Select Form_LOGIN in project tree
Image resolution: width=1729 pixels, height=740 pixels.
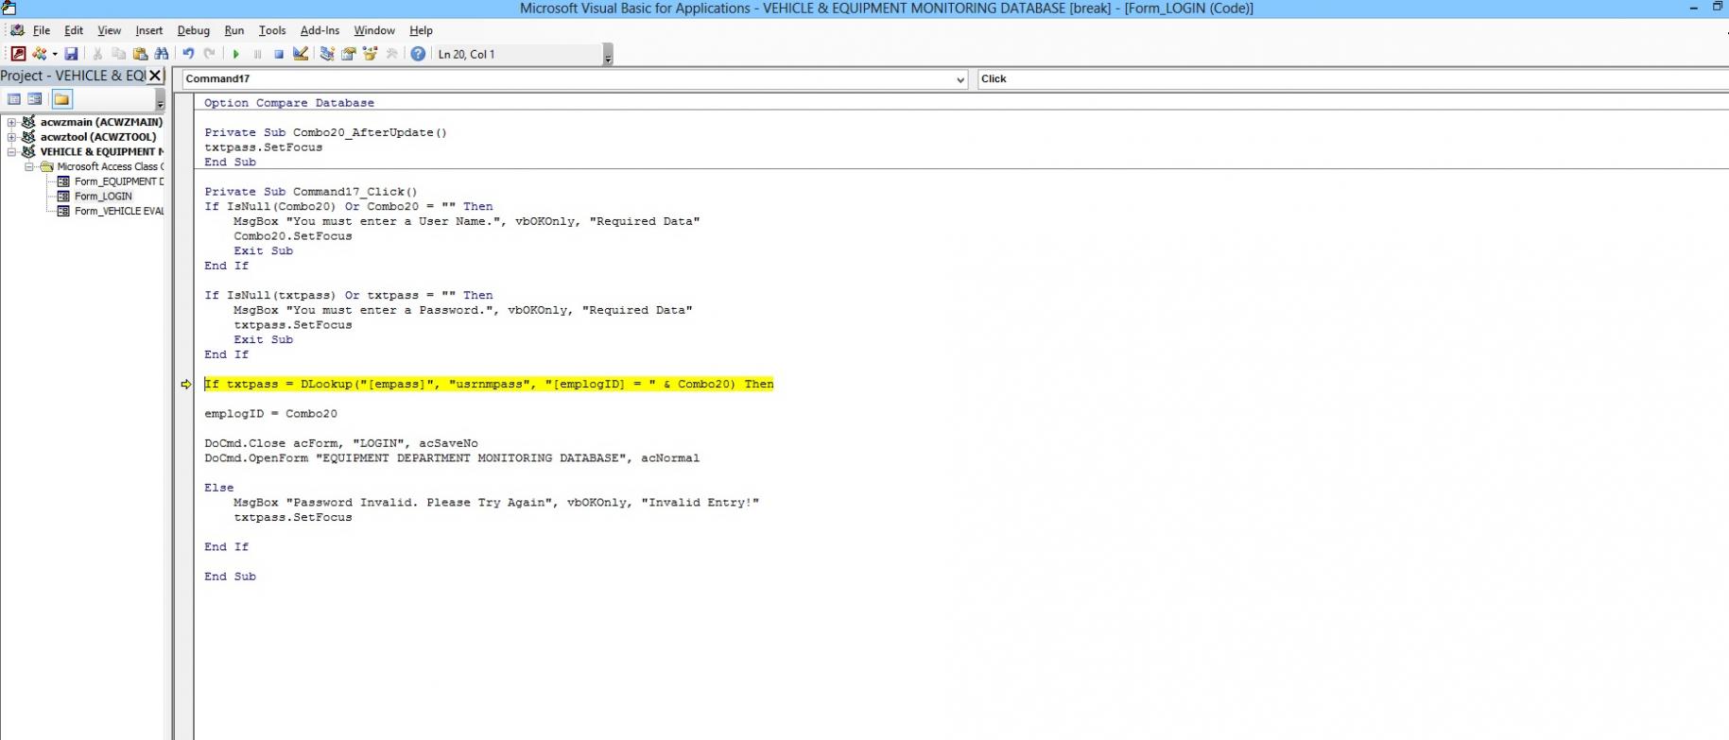pos(103,197)
